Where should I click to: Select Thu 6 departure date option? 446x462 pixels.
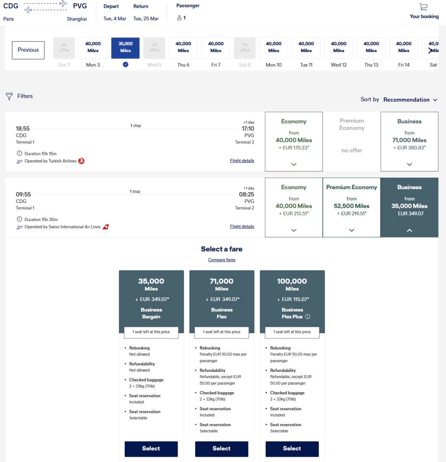pyautogui.click(x=183, y=48)
